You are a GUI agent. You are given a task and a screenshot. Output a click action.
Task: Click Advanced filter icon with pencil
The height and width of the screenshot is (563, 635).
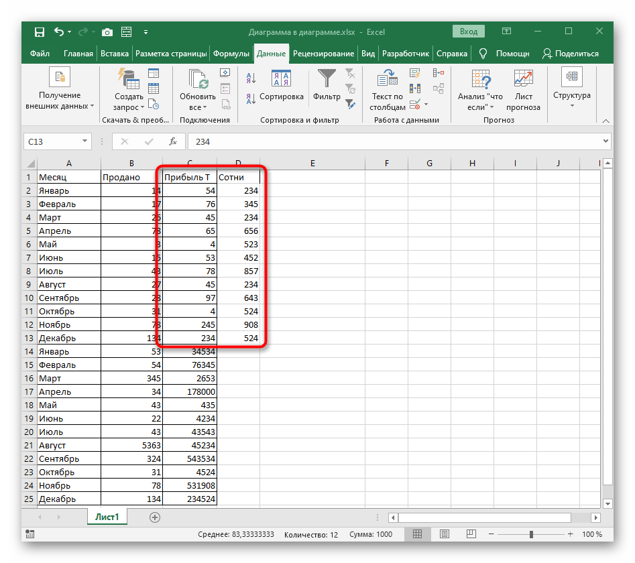tap(350, 104)
